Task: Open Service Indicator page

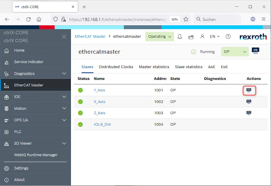Action: (35, 62)
